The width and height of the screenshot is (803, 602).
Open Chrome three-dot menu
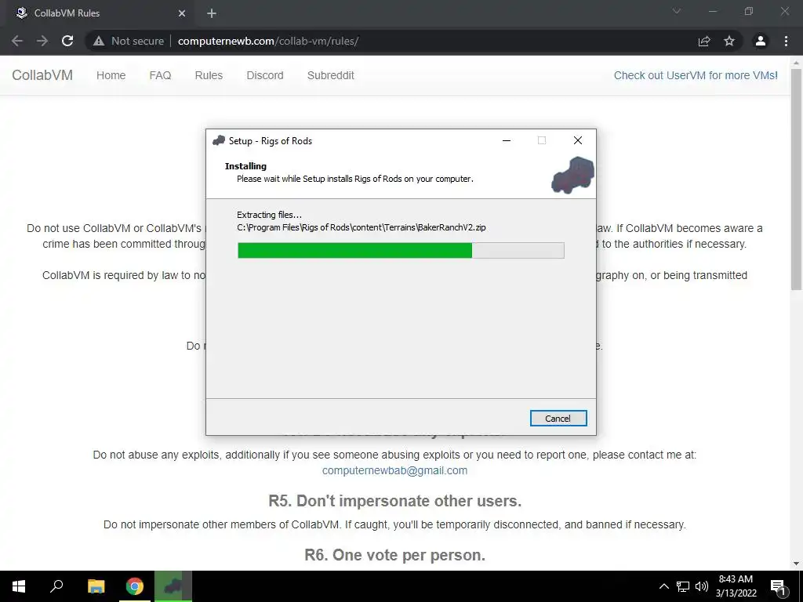[x=786, y=41]
